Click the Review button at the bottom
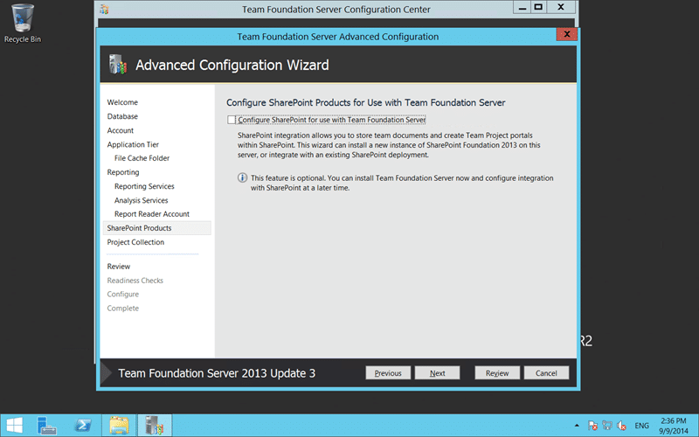The height and width of the screenshot is (437, 699). coord(497,373)
